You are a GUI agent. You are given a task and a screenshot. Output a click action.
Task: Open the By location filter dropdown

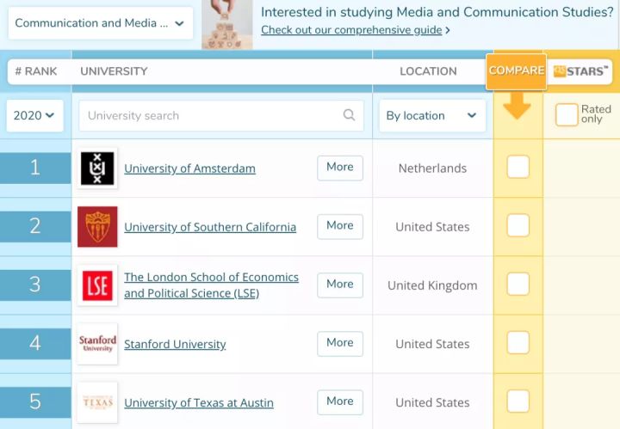pos(432,116)
